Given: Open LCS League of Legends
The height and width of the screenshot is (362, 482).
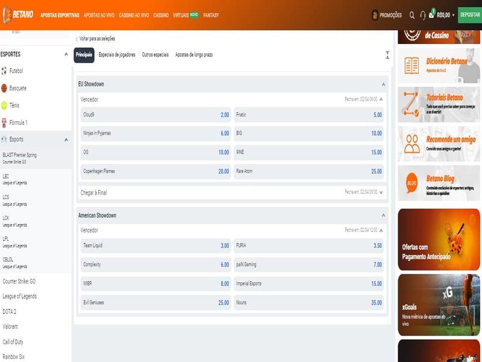Looking at the screenshot, I should pyautogui.click(x=36, y=200).
